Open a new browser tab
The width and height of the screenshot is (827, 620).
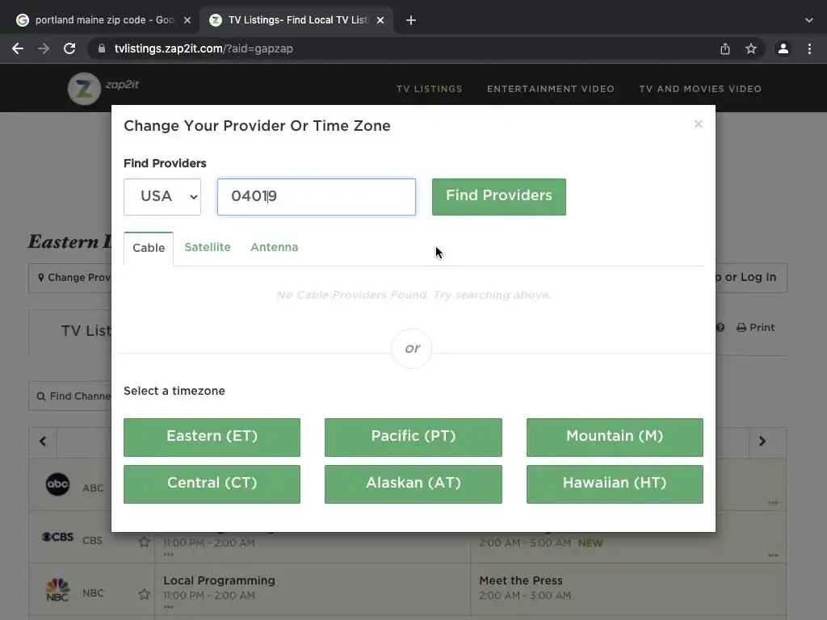pyautogui.click(x=411, y=20)
